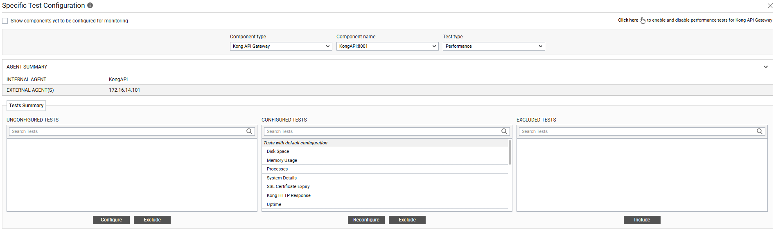Viewport: 776px width, 230px height.
Task: Enable Show components yet to be configured checkbox
Action: [5, 21]
